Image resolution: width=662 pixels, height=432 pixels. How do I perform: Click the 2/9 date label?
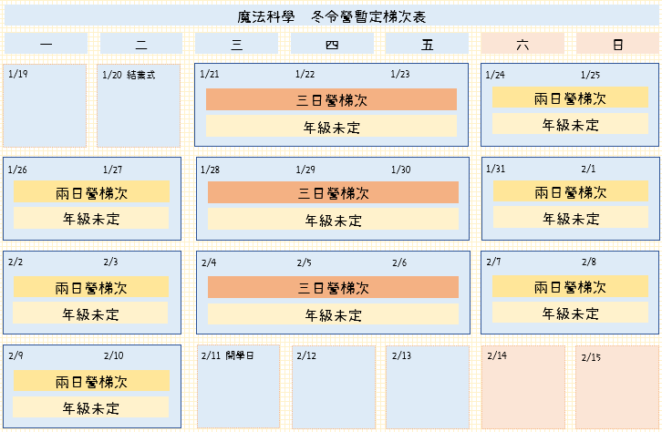click(x=16, y=355)
